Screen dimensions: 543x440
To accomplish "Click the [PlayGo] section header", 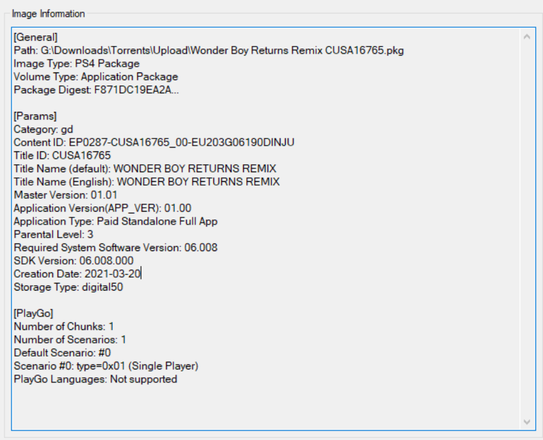I will pos(34,313).
